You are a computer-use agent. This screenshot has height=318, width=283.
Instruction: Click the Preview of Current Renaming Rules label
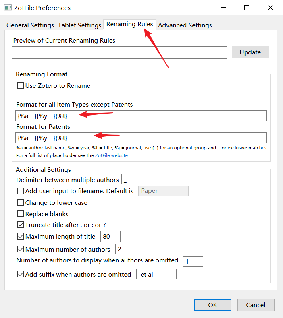click(64, 41)
